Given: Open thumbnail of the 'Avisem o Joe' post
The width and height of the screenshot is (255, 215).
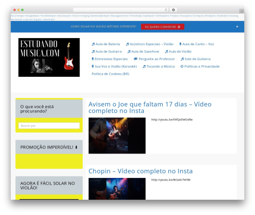Looking at the screenshot, I should point(117,136).
